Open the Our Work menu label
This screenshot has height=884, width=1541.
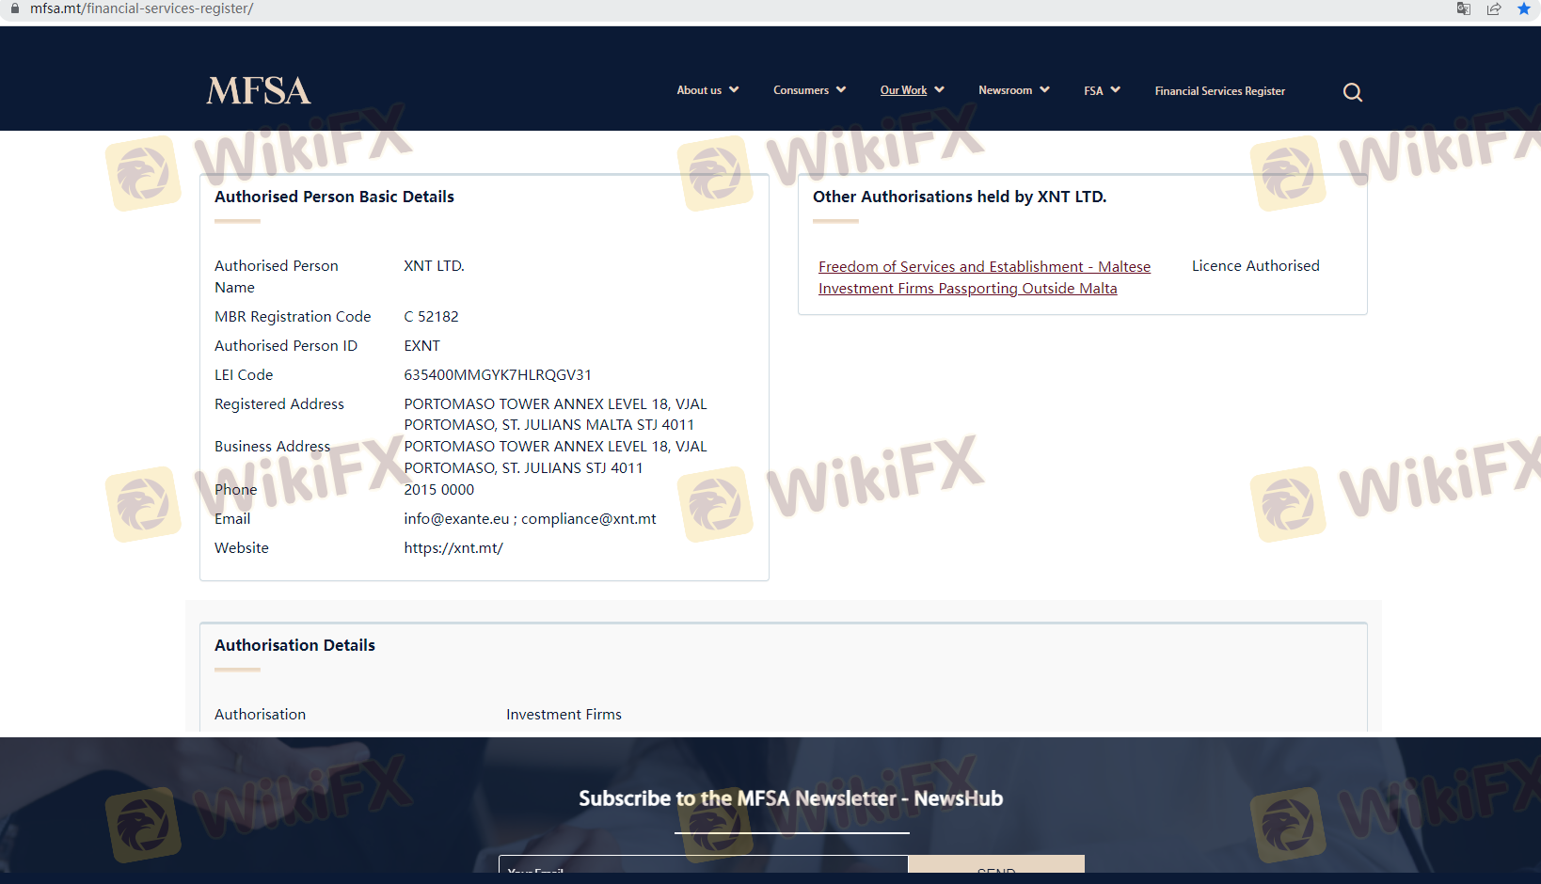click(903, 90)
